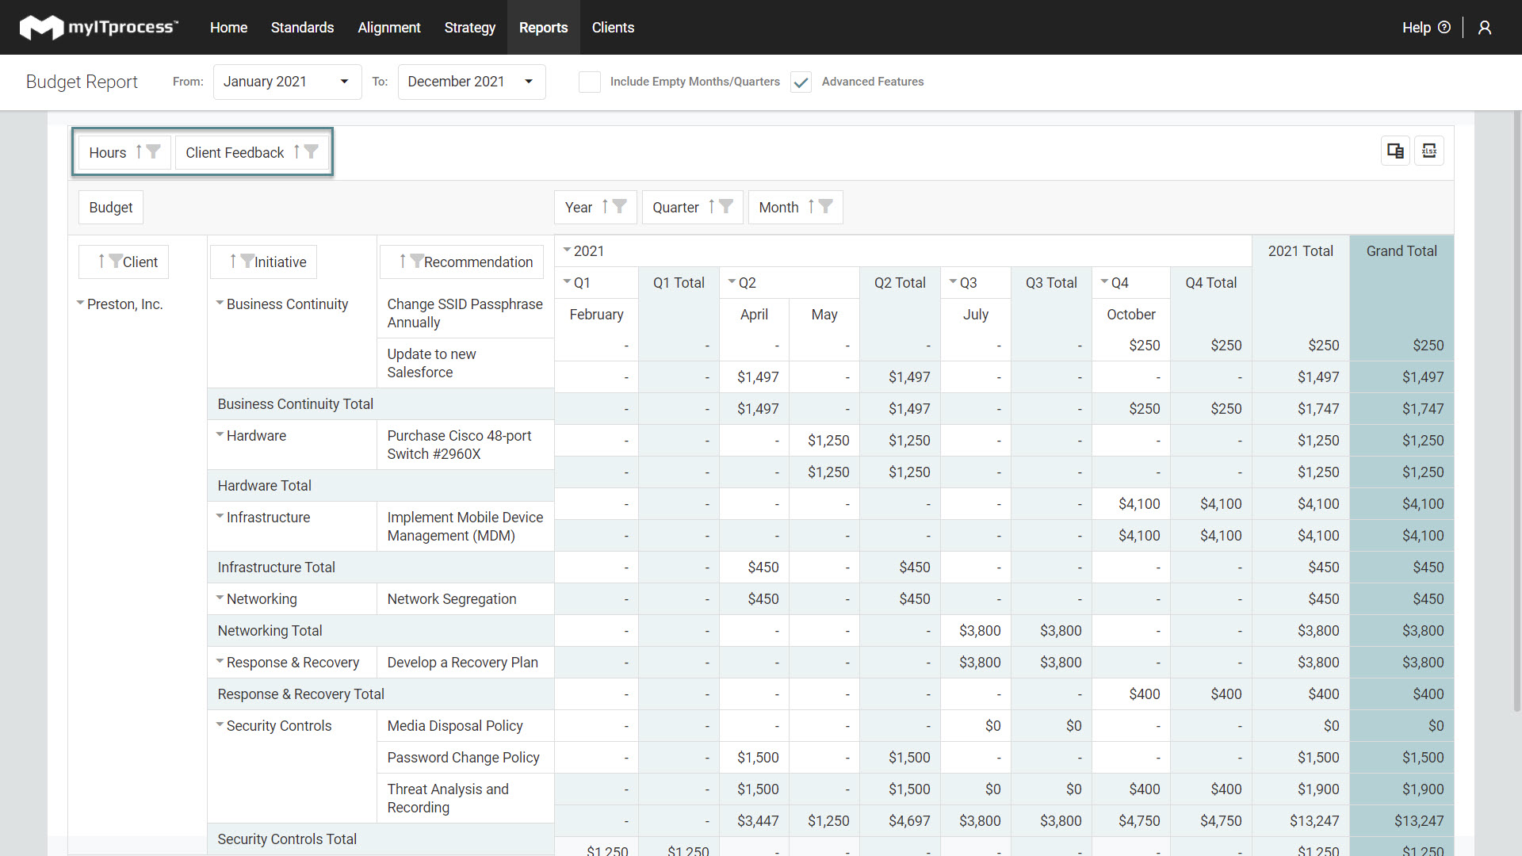
Task: Select Password Change Policy recommendation row
Action: click(465, 758)
